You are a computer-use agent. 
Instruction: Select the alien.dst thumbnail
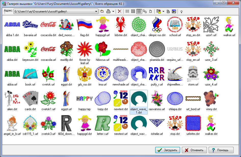[12, 99]
